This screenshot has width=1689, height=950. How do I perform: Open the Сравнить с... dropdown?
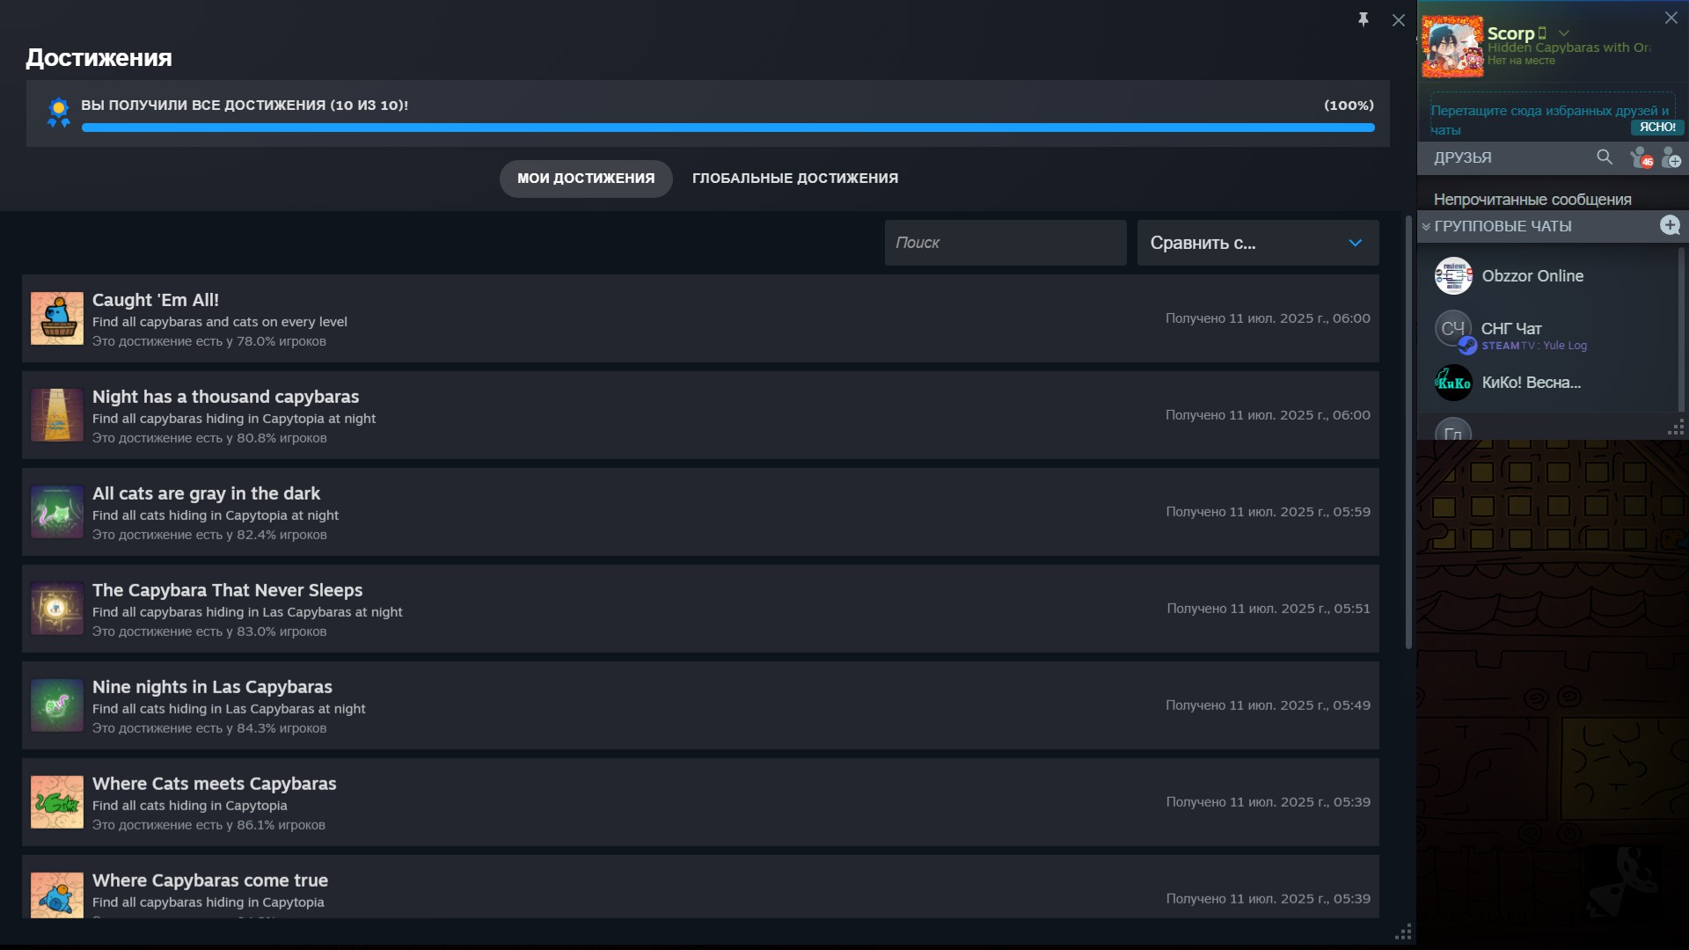coord(1257,243)
